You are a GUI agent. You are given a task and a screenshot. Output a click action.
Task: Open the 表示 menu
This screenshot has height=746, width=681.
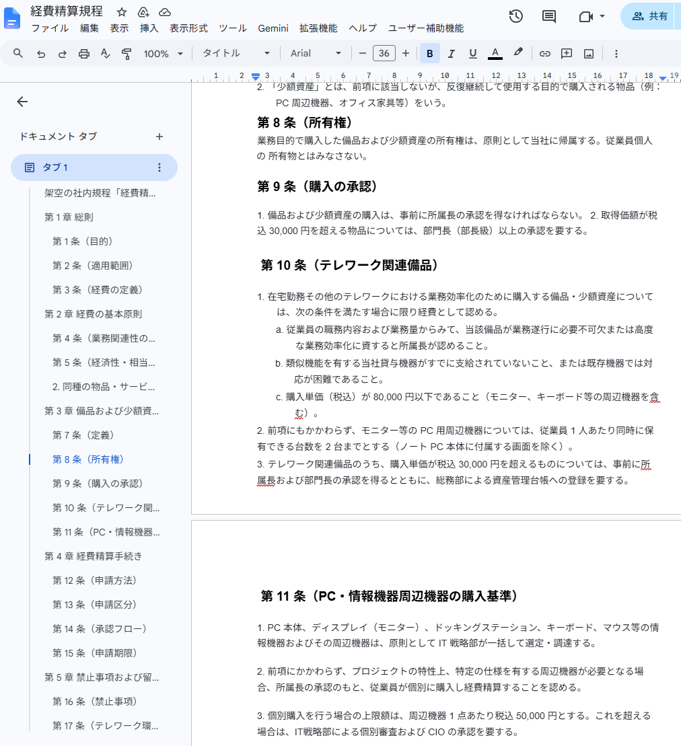pyautogui.click(x=119, y=28)
